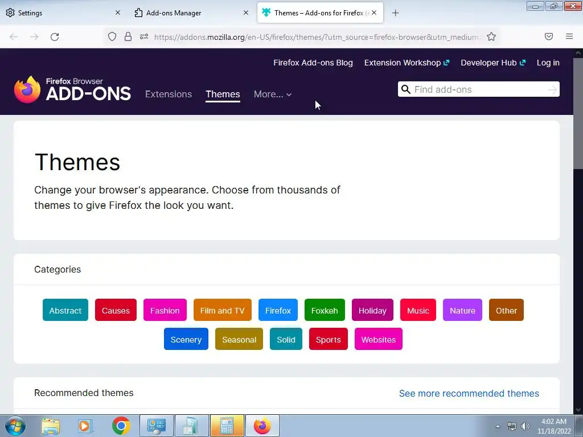Screen dimensions: 583x437
Task: Open the Other category
Action: [506, 310]
